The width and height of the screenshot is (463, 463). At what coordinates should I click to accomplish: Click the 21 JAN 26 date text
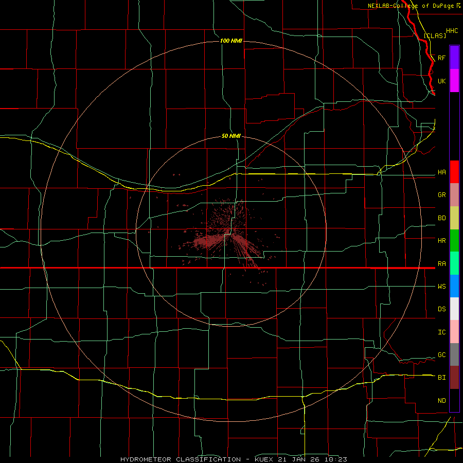[298, 459]
